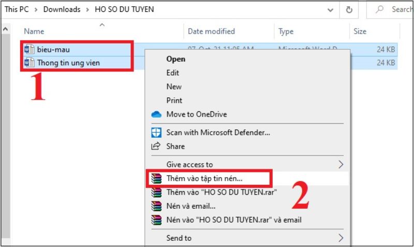Click the Thong tin ung vien file name
Viewport: 414px width, 247px height.
(68, 63)
